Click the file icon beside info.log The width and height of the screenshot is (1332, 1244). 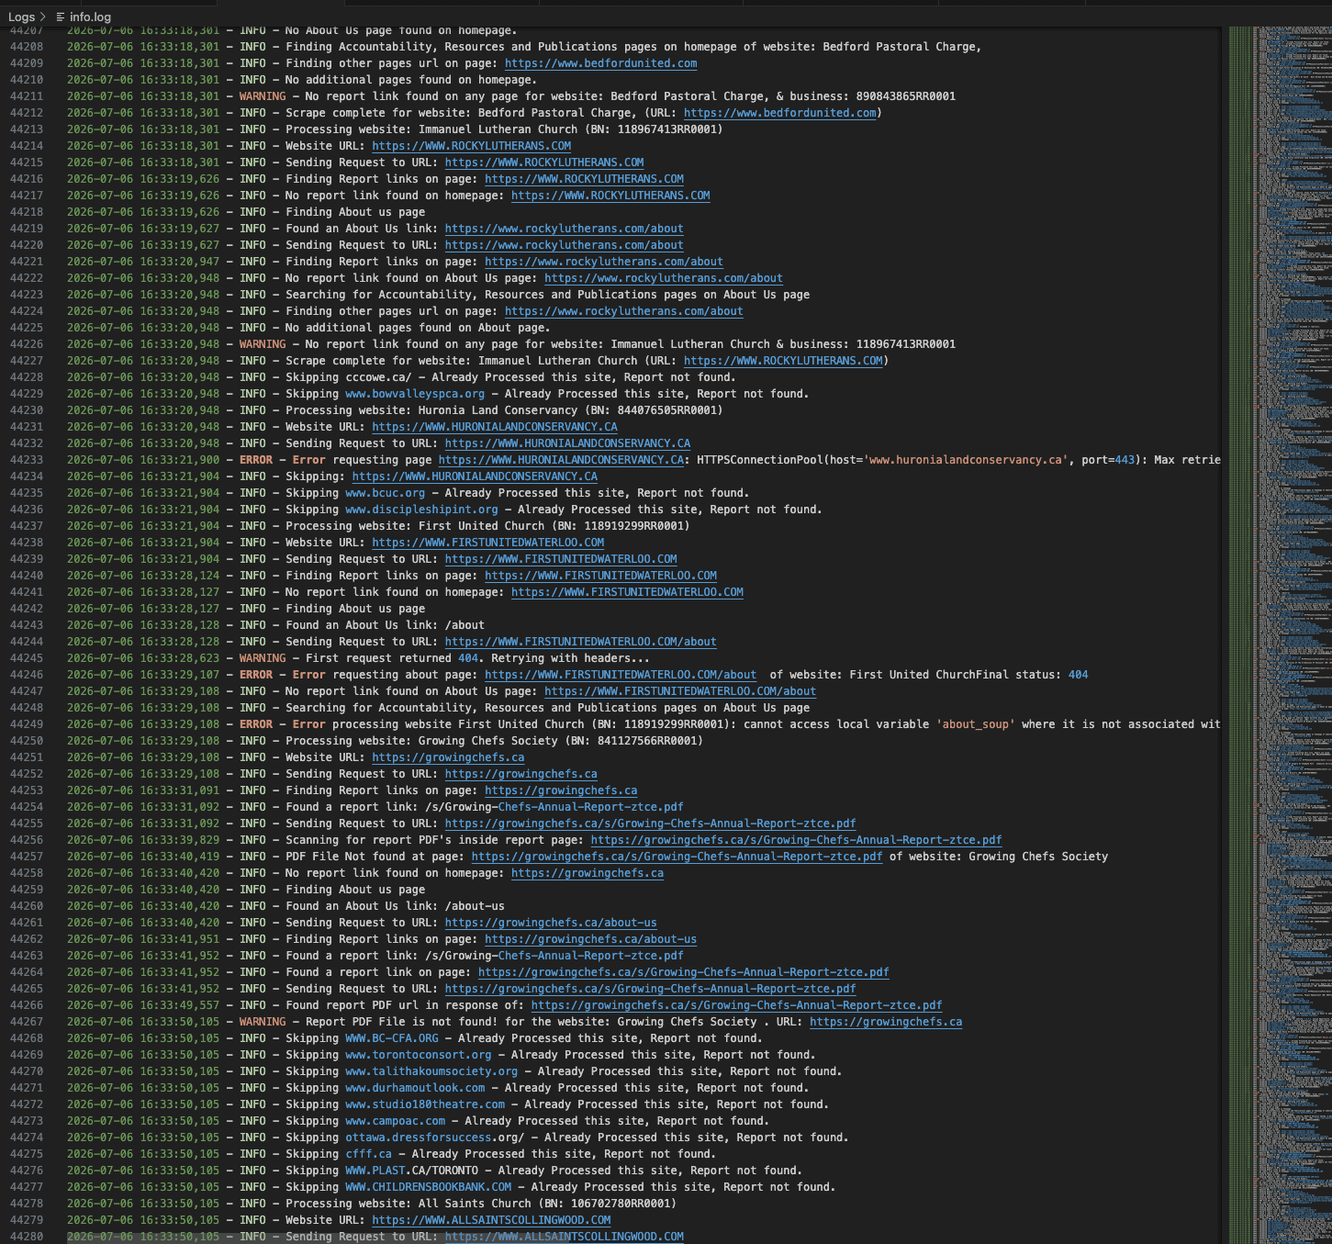[x=61, y=17]
